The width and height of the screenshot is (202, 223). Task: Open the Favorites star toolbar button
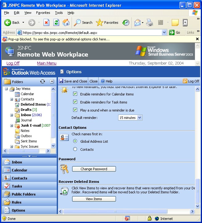(107, 23)
